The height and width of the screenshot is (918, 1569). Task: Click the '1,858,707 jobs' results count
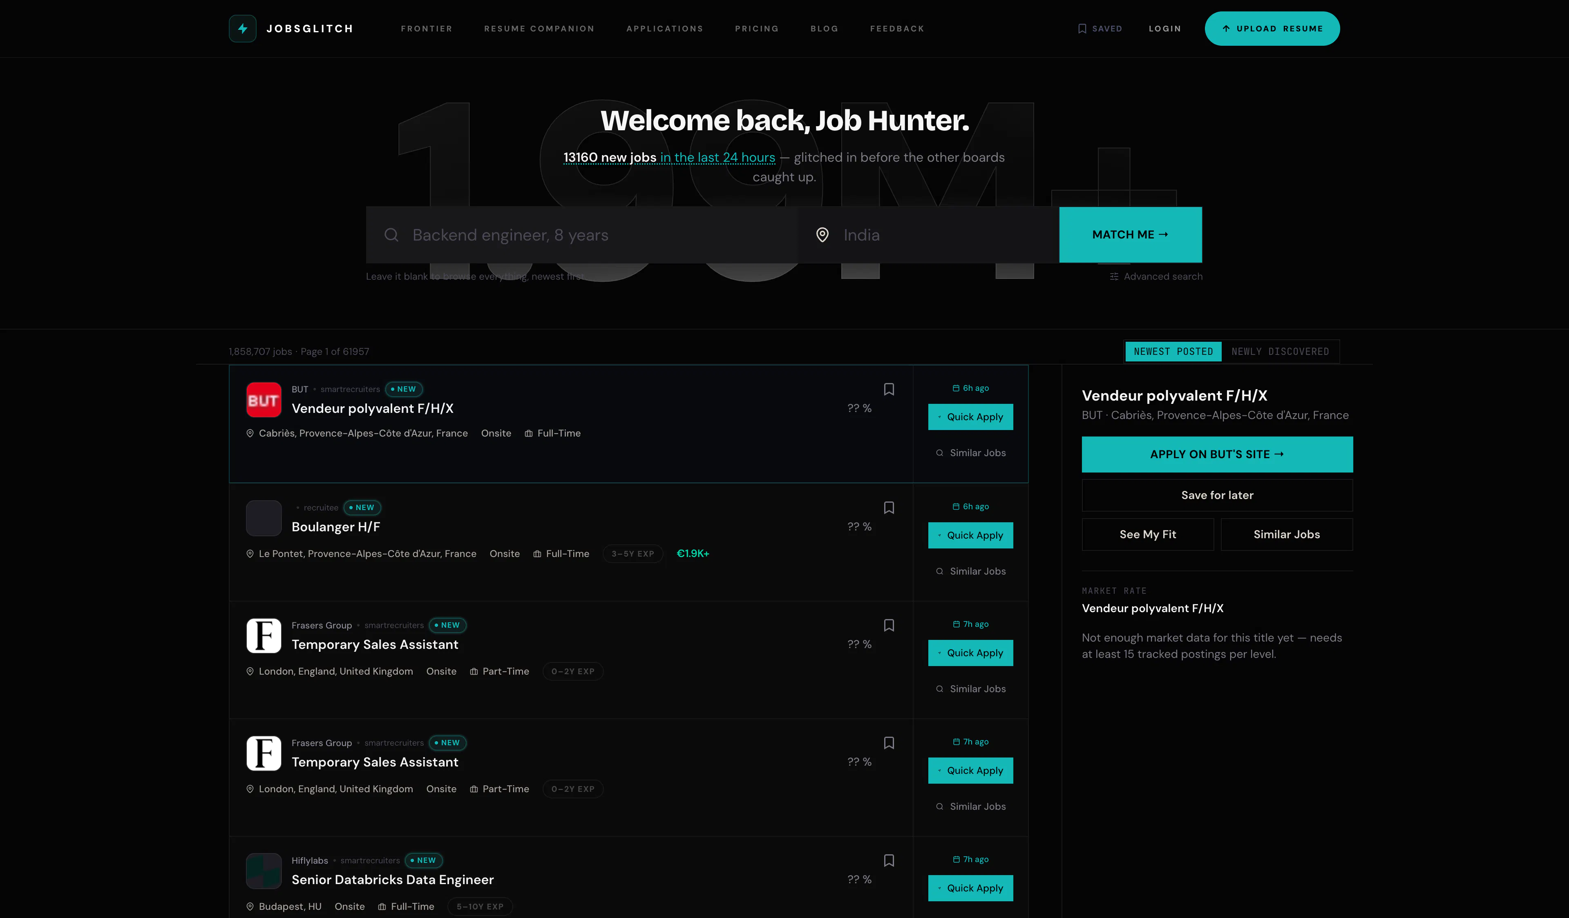pos(260,352)
